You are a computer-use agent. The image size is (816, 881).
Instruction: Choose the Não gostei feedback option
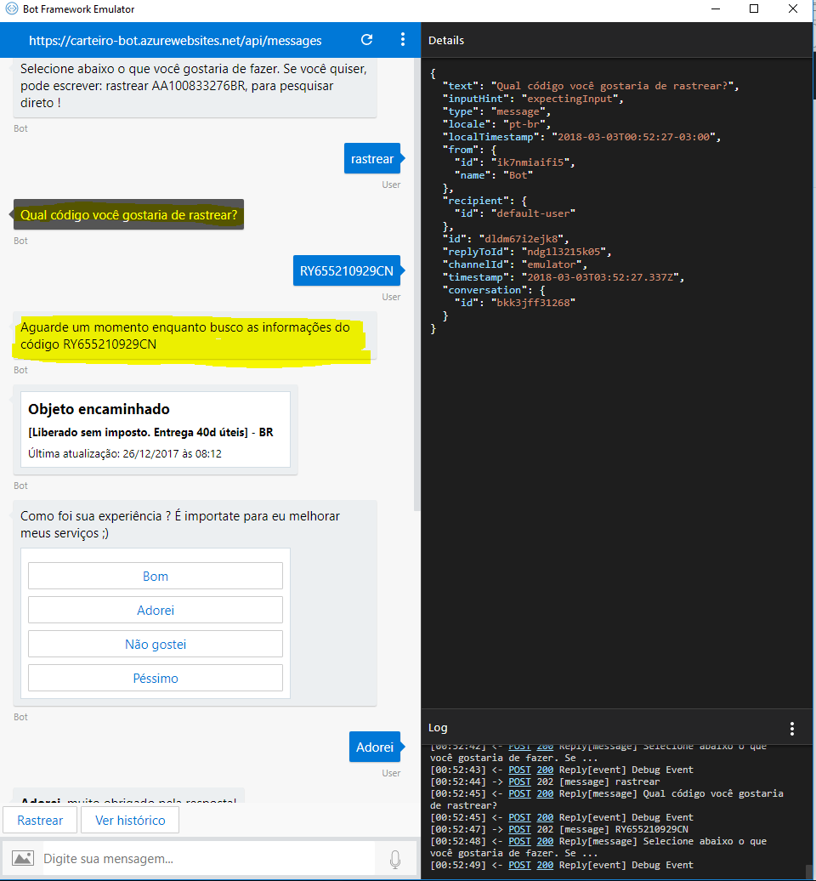click(x=156, y=644)
